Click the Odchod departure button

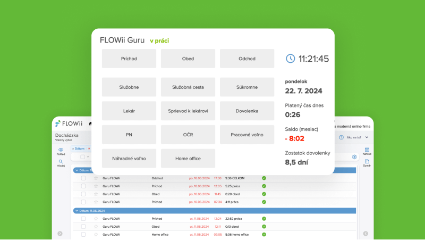247,59
